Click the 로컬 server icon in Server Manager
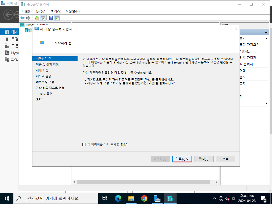272x204 pixels. [x=7, y=39]
